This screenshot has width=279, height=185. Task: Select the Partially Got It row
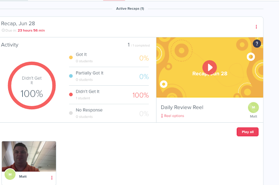(109, 76)
